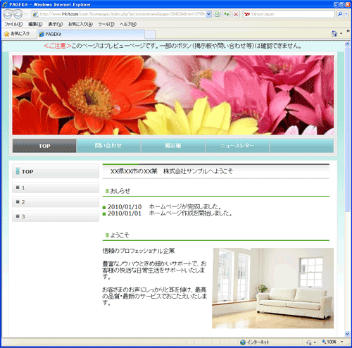Go forward with the browser Forward arrow
The image size is (352, 348).
(x=18, y=14)
